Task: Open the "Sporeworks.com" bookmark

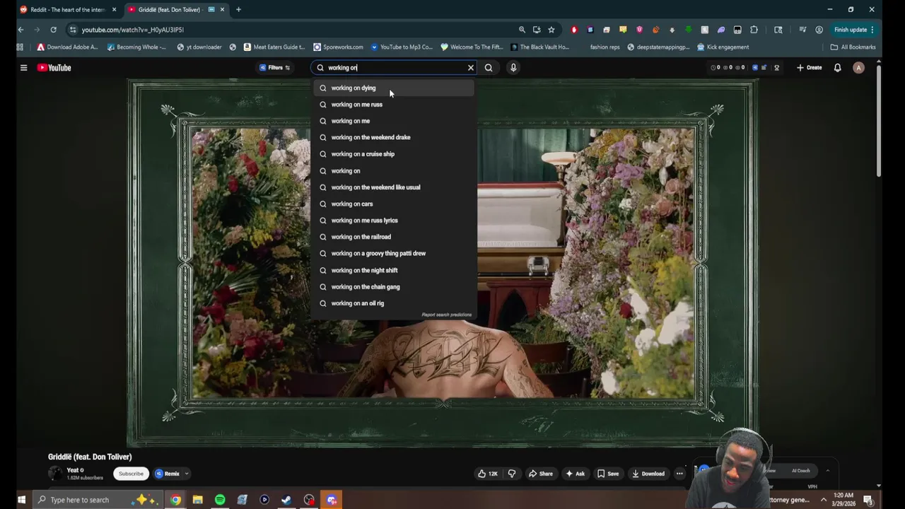Action: pyautogui.click(x=338, y=47)
